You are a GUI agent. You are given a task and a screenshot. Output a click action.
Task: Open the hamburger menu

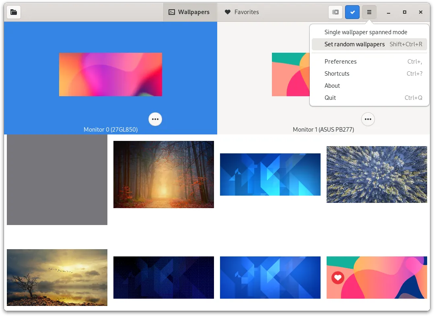pyautogui.click(x=369, y=12)
